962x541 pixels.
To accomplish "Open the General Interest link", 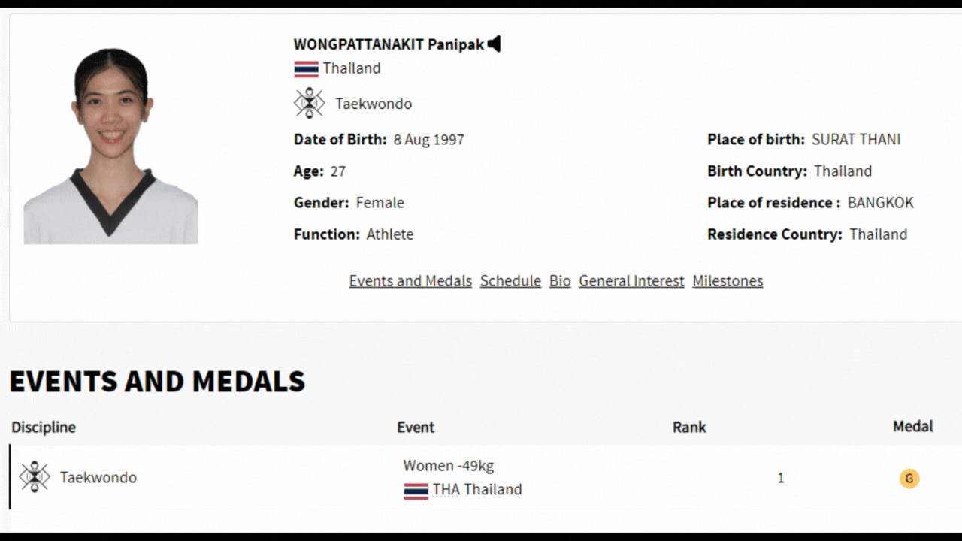I will tap(631, 281).
